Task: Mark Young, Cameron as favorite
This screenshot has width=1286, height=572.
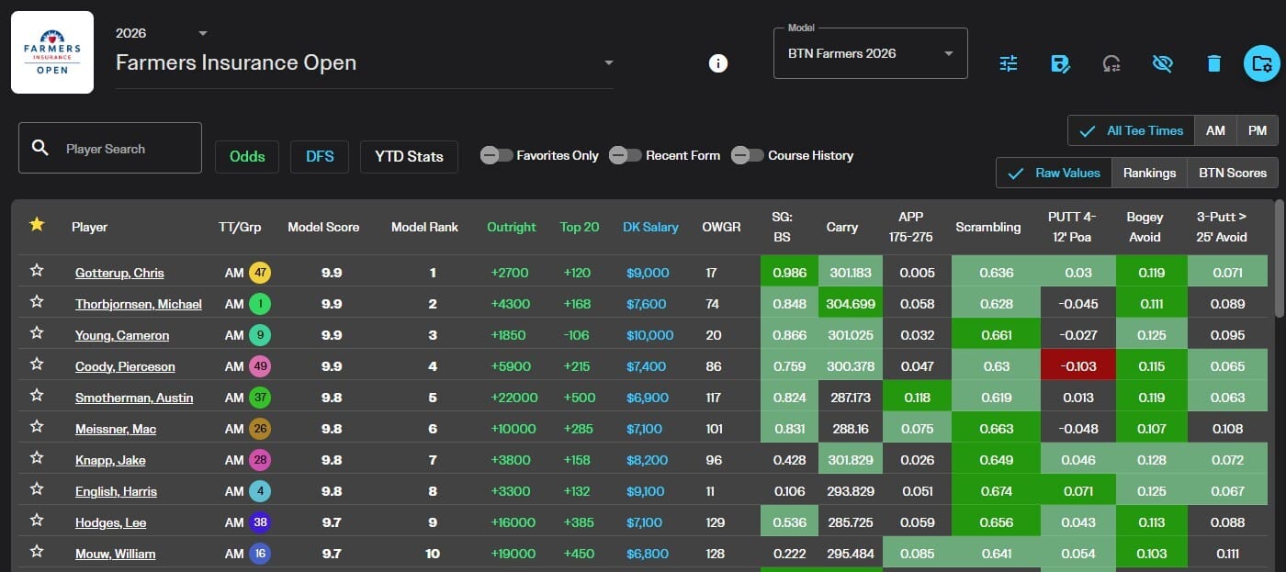Action: tap(37, 333)
